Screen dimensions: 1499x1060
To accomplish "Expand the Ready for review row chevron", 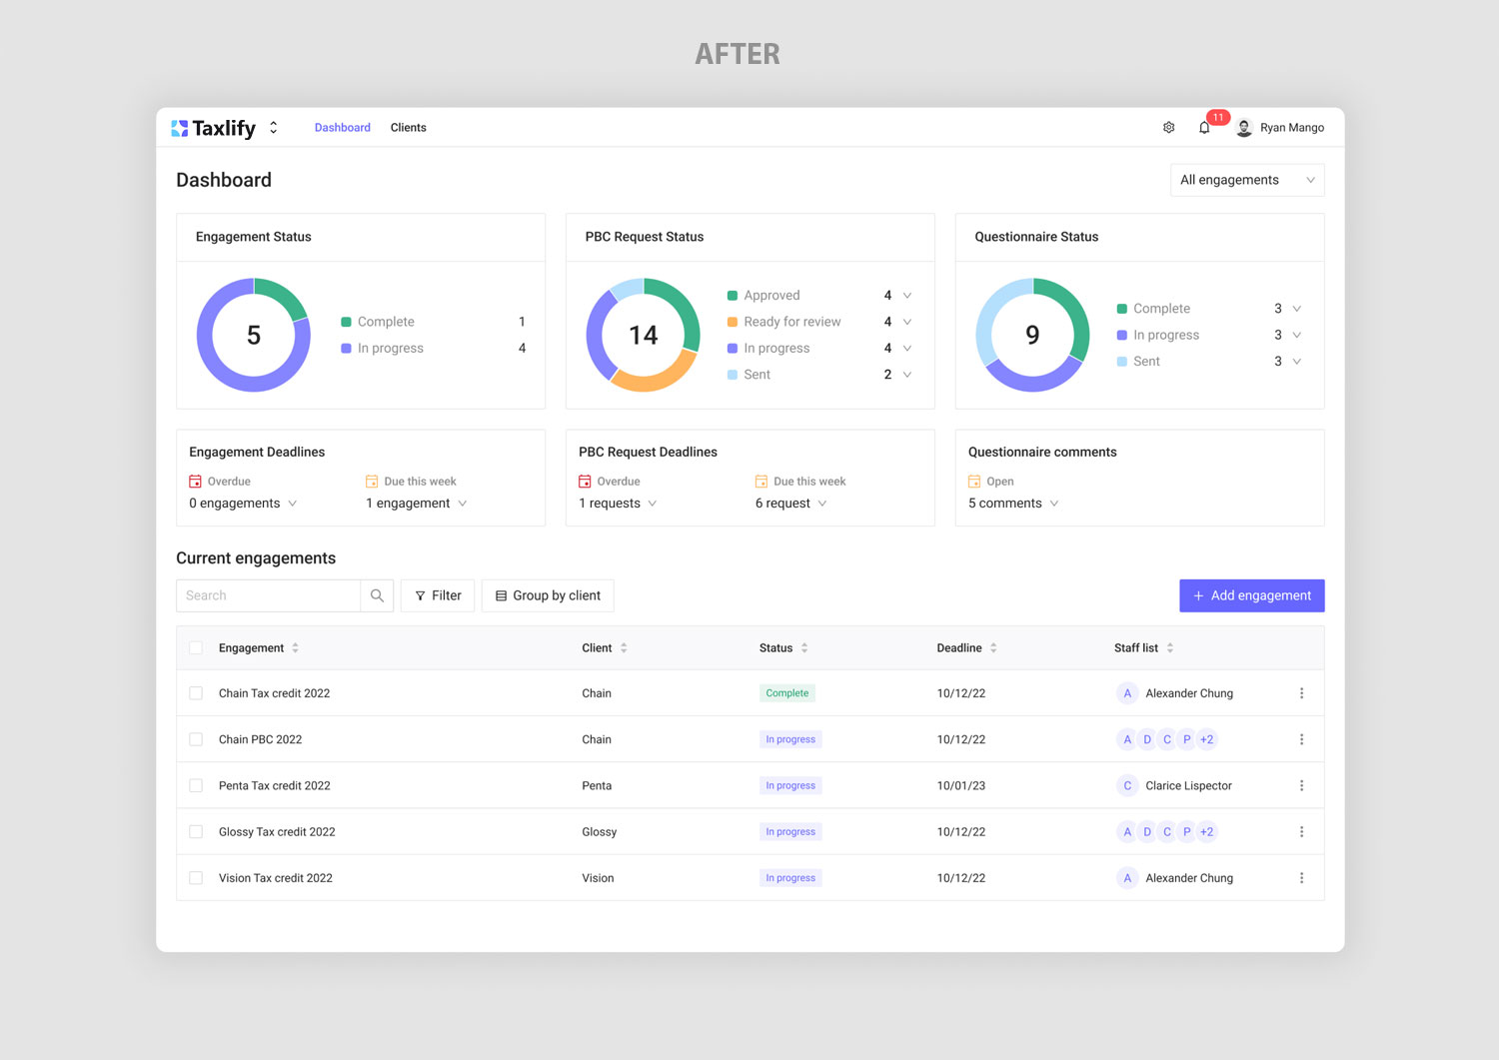I will point(907,322).
